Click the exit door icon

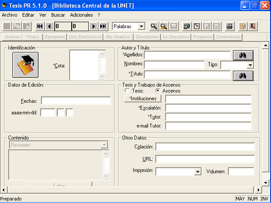click(x=253, y=26)
